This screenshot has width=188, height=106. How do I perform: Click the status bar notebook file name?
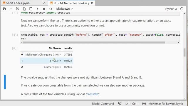(x=162, y=104)
